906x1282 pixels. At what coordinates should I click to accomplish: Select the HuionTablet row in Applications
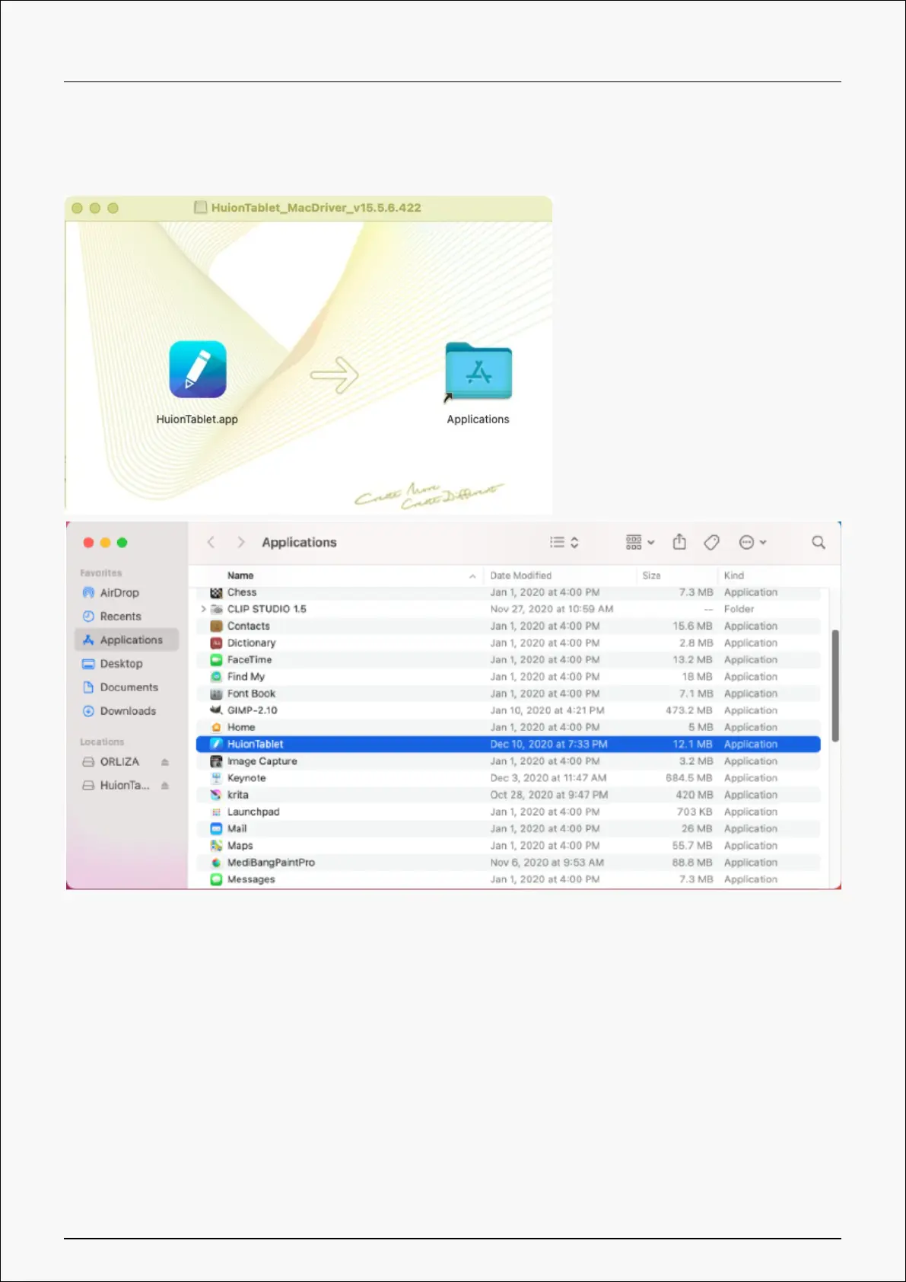point(508,745)
